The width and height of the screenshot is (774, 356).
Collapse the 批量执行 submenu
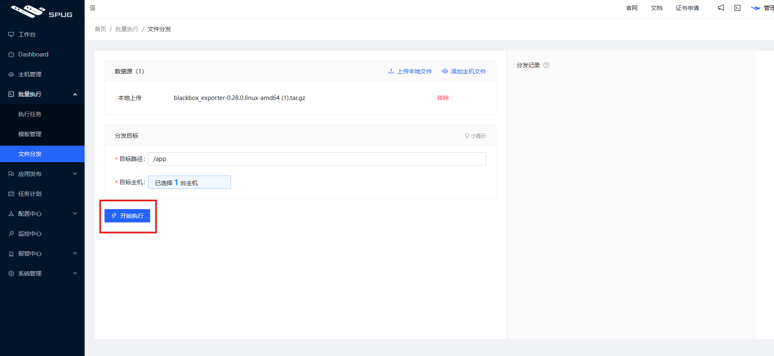42,94
